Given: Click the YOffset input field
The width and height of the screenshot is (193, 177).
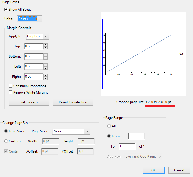Looking at the screenshot, I should click(85, 151).
